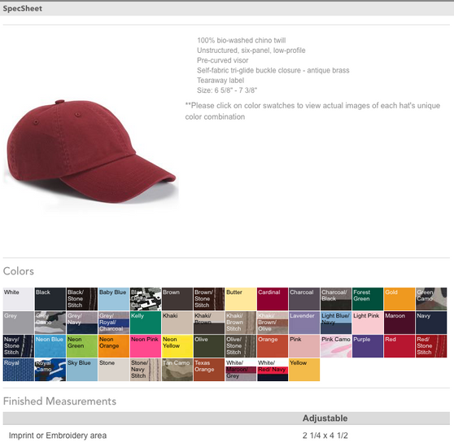Choose the Black Digital Camo swatch

click(x=146, y=299)
